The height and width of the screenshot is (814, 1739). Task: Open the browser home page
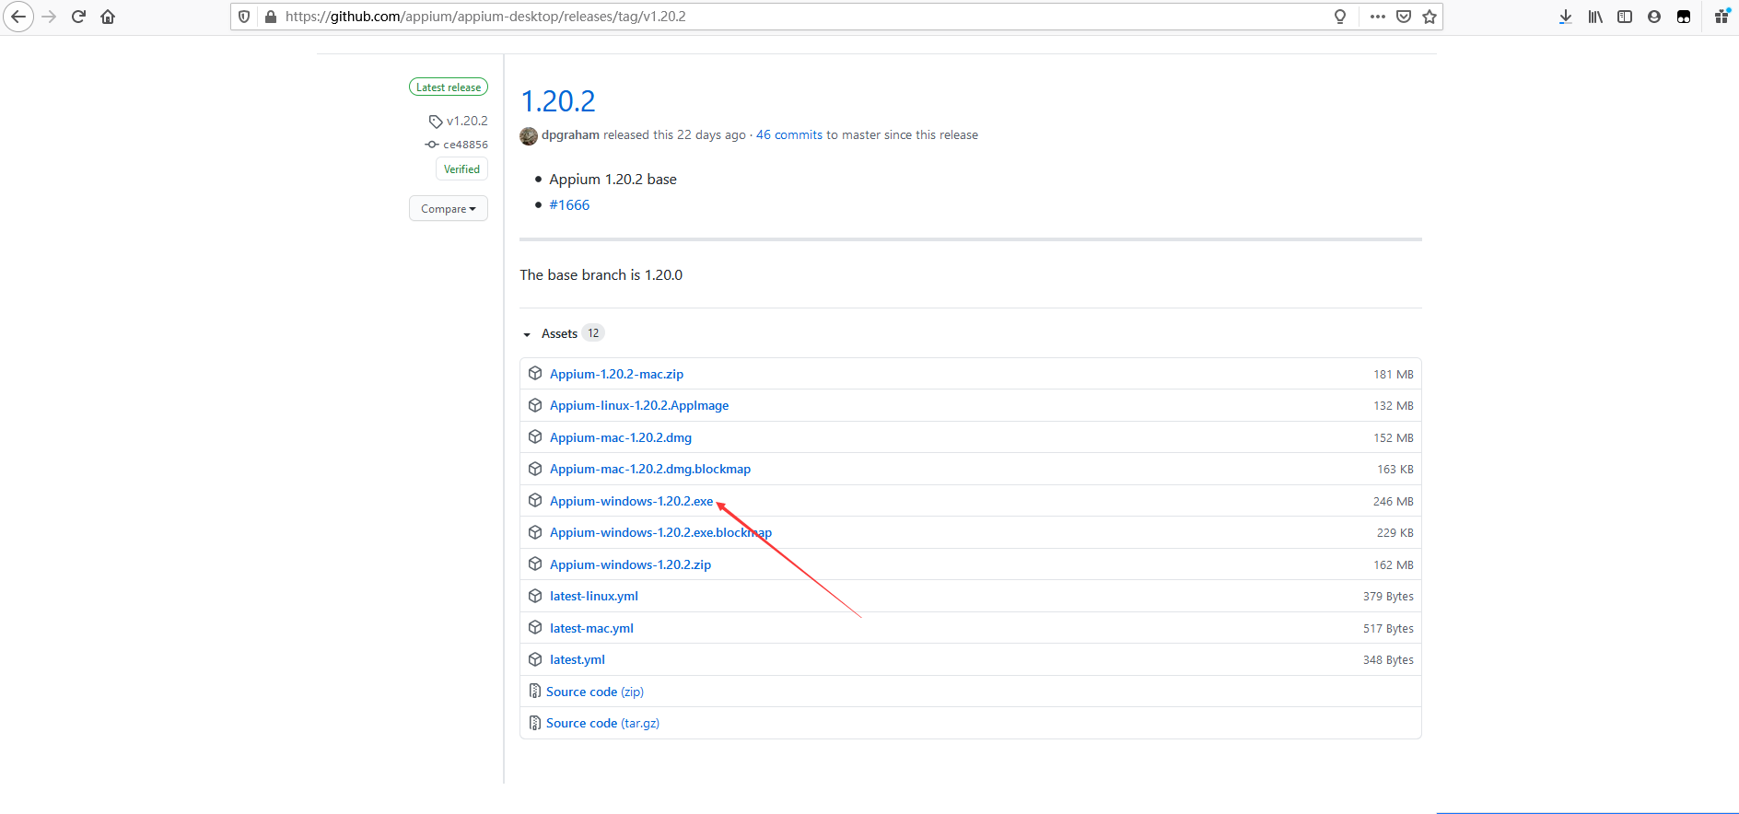click(108, 17)
